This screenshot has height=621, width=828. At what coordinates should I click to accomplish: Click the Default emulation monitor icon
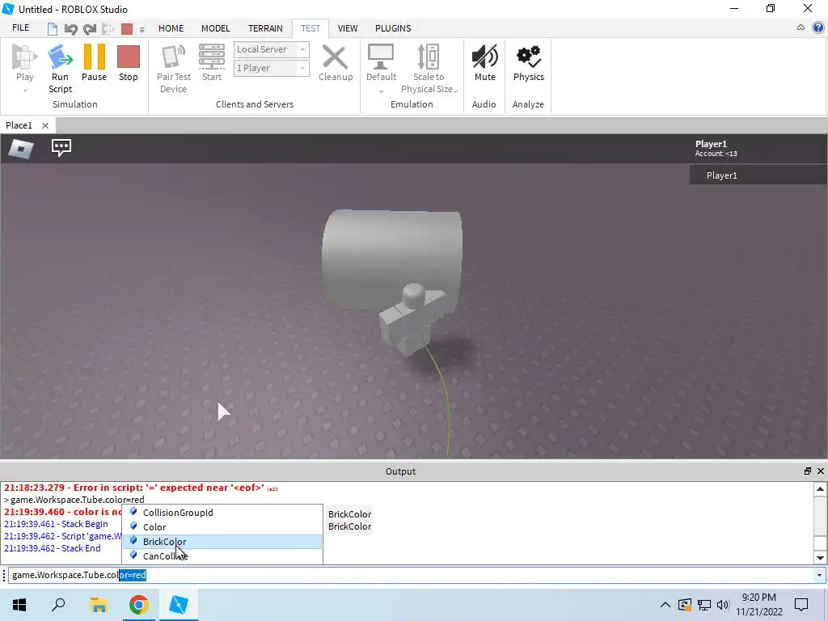pyautogui.click(x=381, y=57)
